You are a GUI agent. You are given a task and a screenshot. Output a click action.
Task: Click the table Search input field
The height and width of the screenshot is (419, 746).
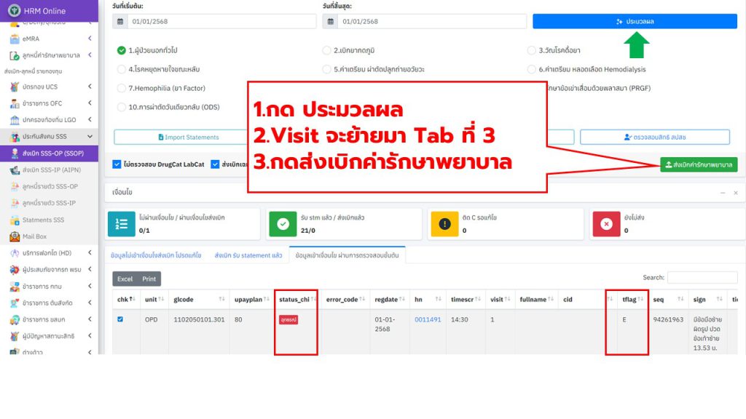pos(702,278)
